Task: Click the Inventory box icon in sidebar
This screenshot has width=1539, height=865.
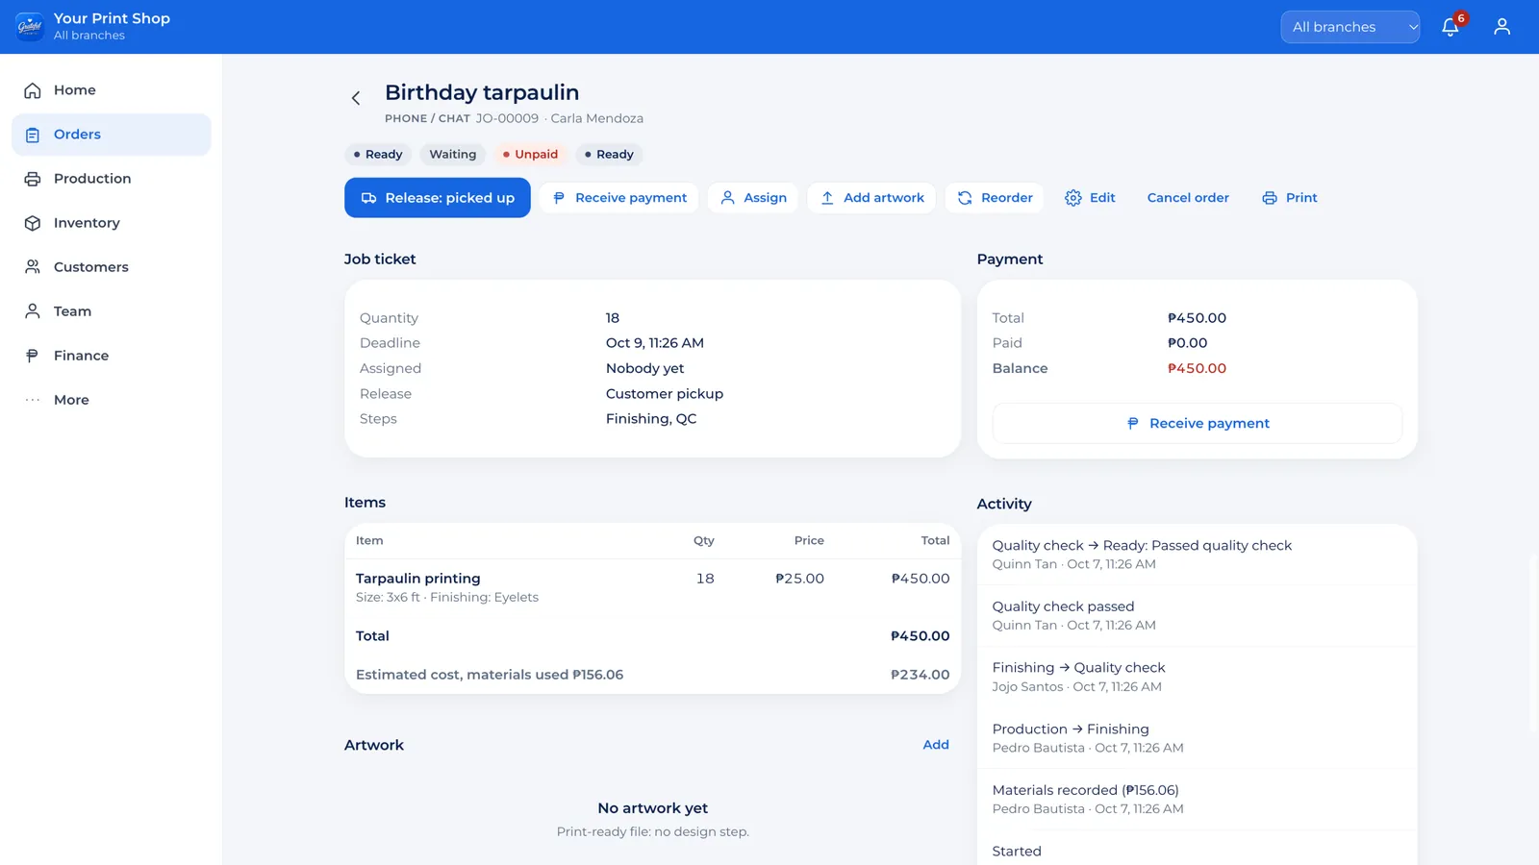Action: click(x=33, y=223)
